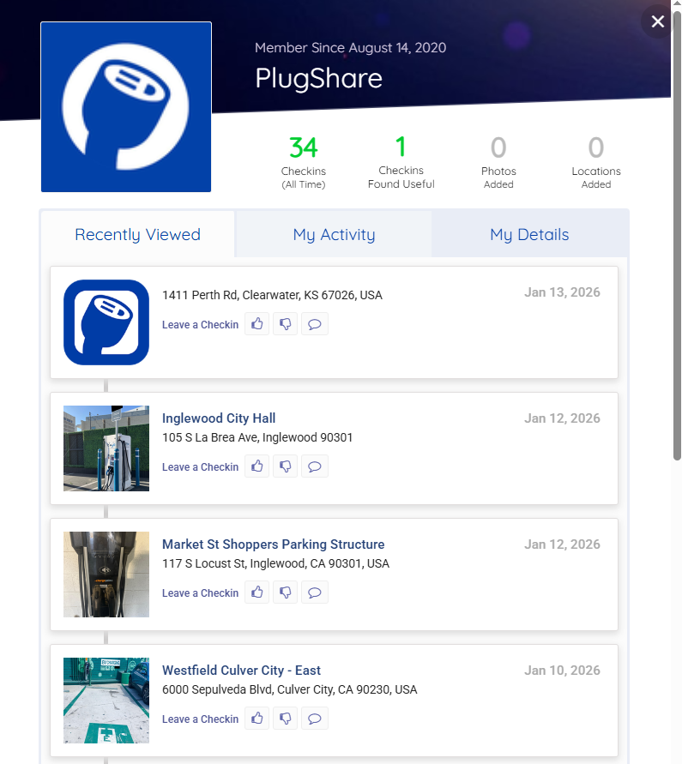This screenshot has height=764, width=682.
Task: Close the profile panel with X button
Action: (x=657, y=21)
